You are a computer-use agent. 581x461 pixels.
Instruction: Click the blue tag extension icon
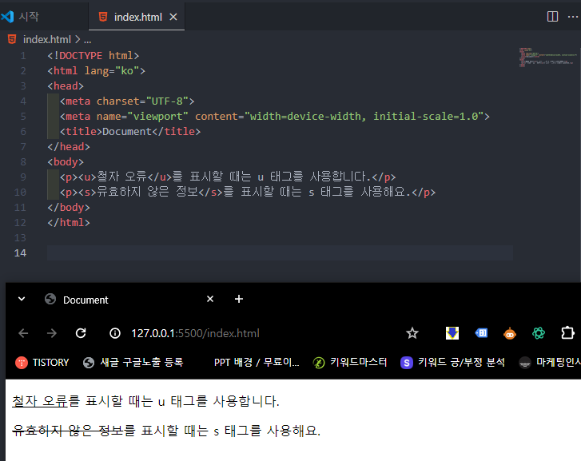[481, 333]
